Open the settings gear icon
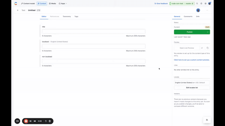The width and height of the screenshot is (225, 126). click(x=206, y=4)
